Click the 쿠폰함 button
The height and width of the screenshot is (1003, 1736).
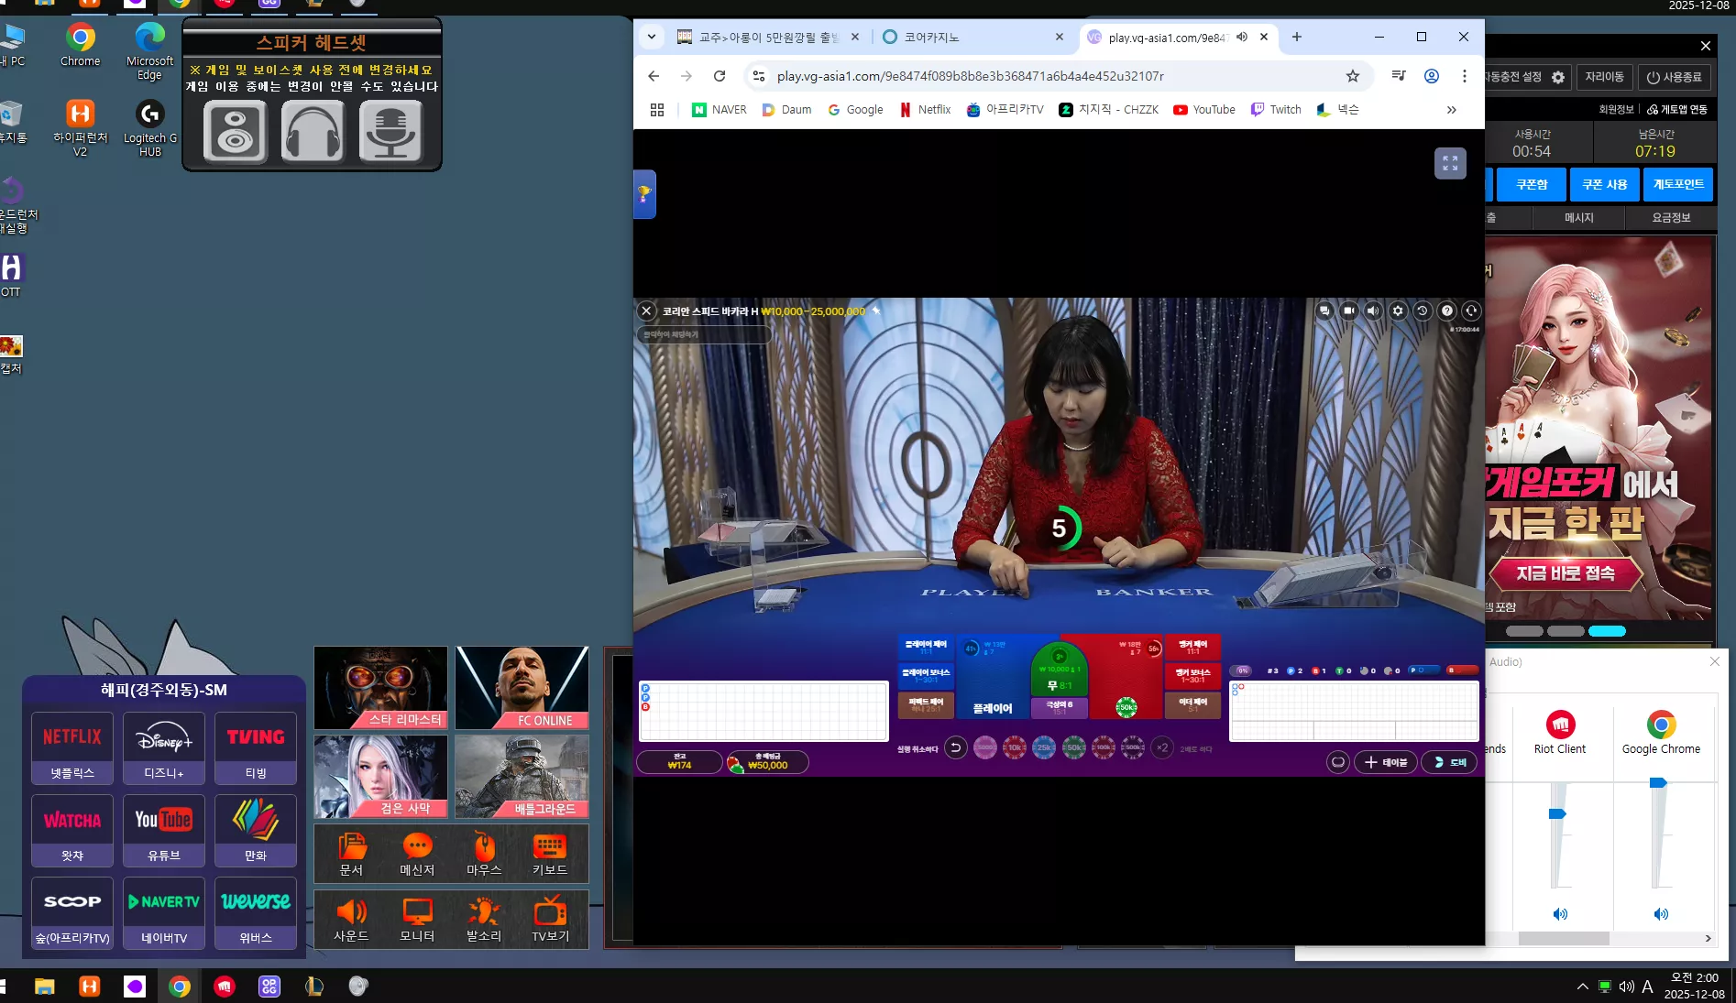(1531, 184)
